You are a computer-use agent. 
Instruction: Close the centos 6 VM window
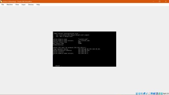166,2
